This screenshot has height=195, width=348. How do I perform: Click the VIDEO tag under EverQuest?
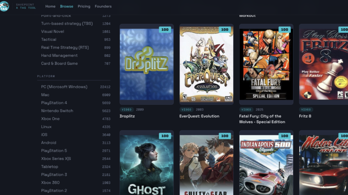click(187, 110)
